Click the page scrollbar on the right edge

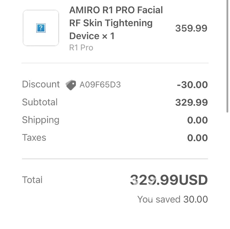click(228, 58)
